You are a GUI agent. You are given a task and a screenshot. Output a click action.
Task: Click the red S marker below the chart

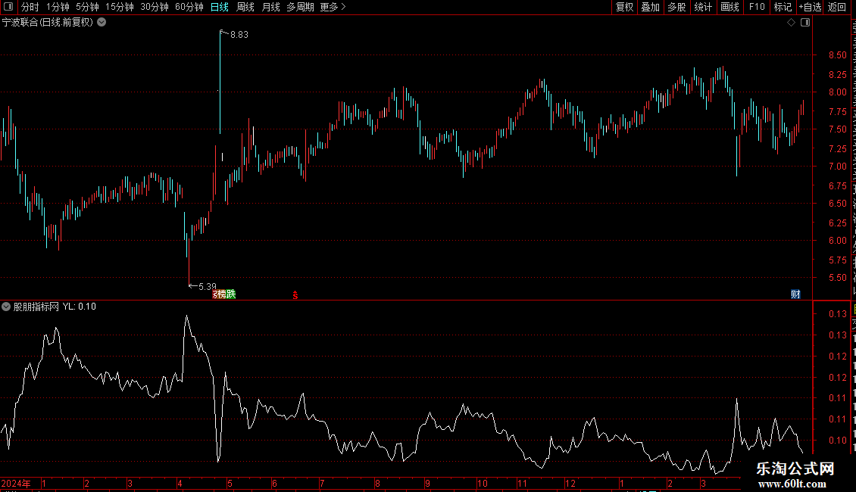[x=295, y=295]
